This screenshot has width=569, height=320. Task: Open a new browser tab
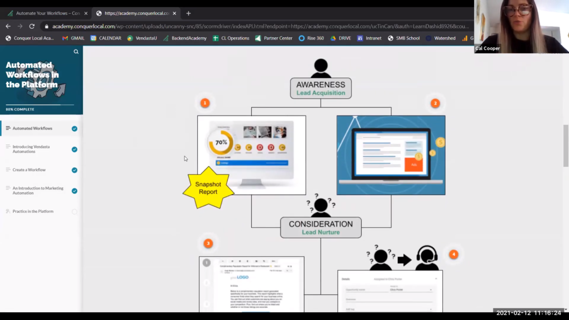tap(188, 13)
